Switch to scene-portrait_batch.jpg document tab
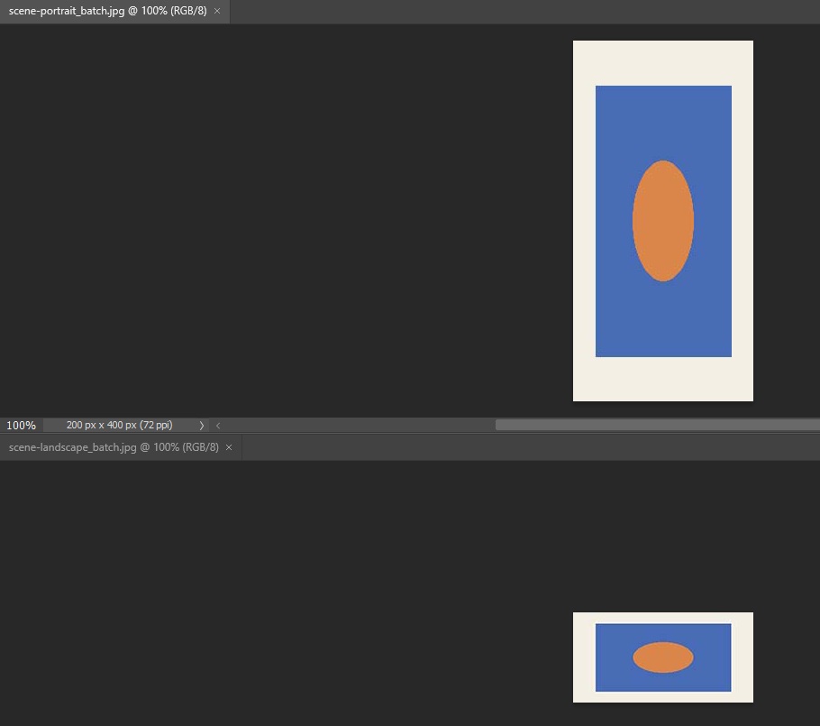Screen dimensions: 820x726 click(108, 11)
